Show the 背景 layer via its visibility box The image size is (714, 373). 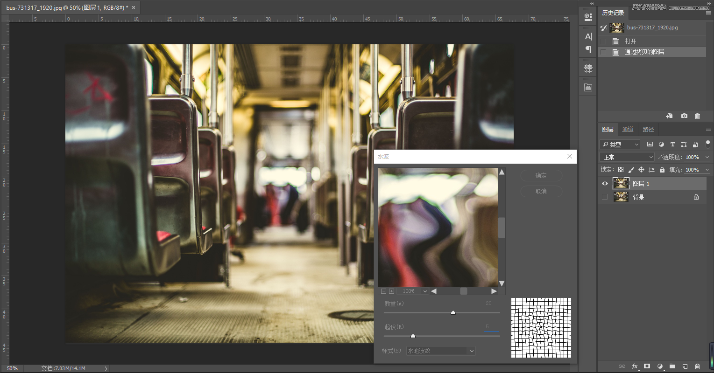click(605, 197)
